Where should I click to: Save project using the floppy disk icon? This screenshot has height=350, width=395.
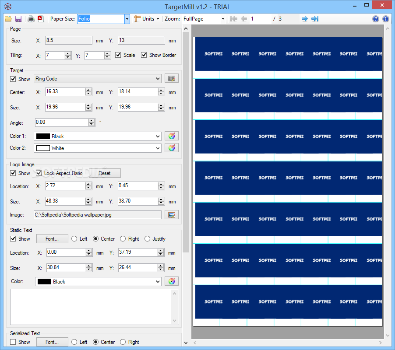[18, 19]
